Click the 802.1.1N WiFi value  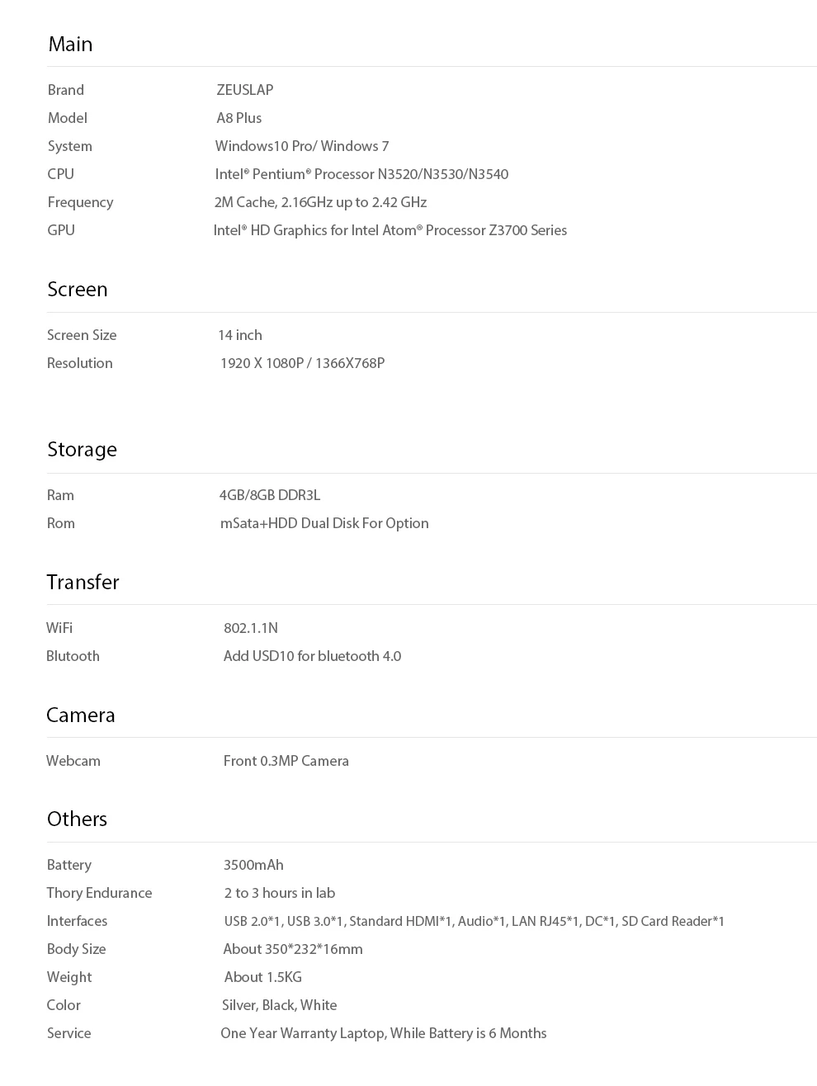point(251,628)
